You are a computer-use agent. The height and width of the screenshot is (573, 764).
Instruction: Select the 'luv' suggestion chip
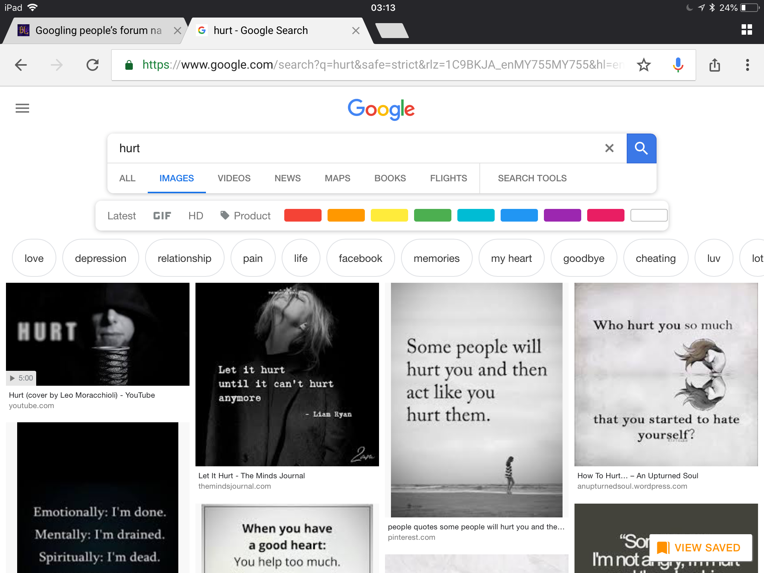(714, 258)
